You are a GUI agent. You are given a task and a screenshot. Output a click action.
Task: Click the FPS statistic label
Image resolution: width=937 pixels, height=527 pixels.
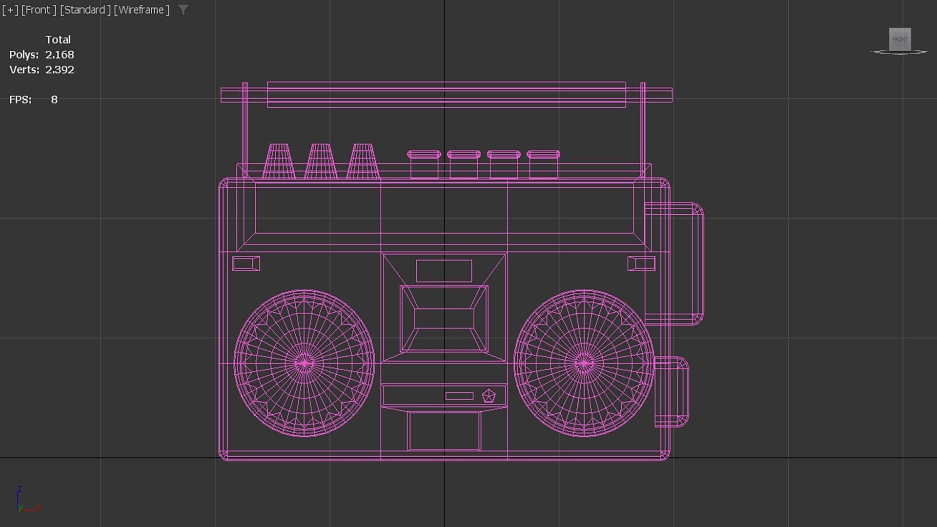20,100
